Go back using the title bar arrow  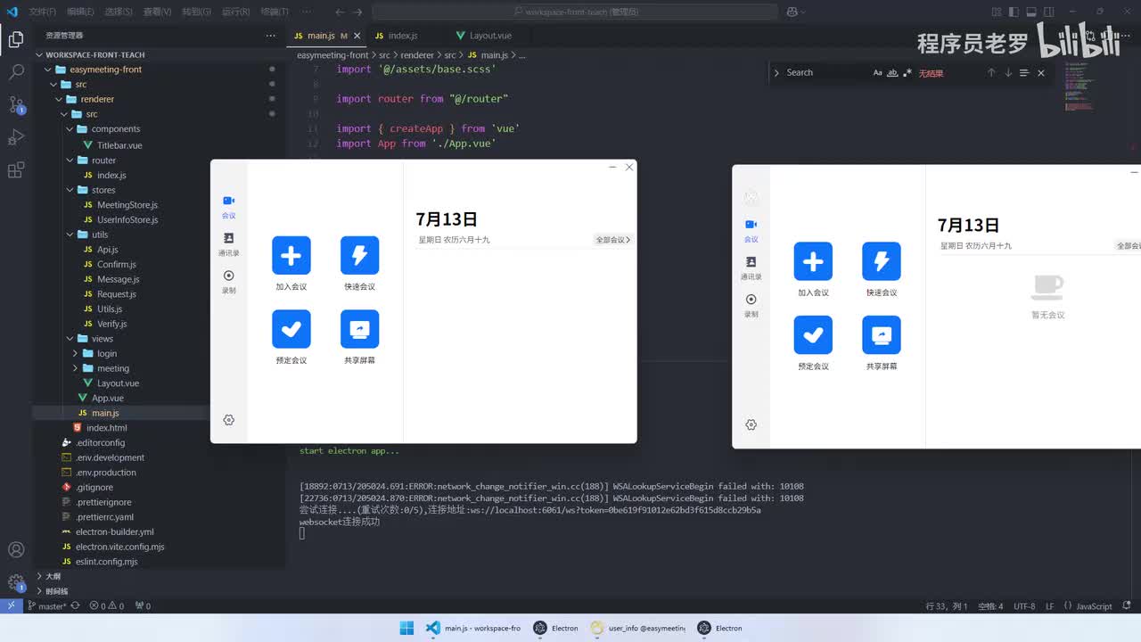[340, 12]
